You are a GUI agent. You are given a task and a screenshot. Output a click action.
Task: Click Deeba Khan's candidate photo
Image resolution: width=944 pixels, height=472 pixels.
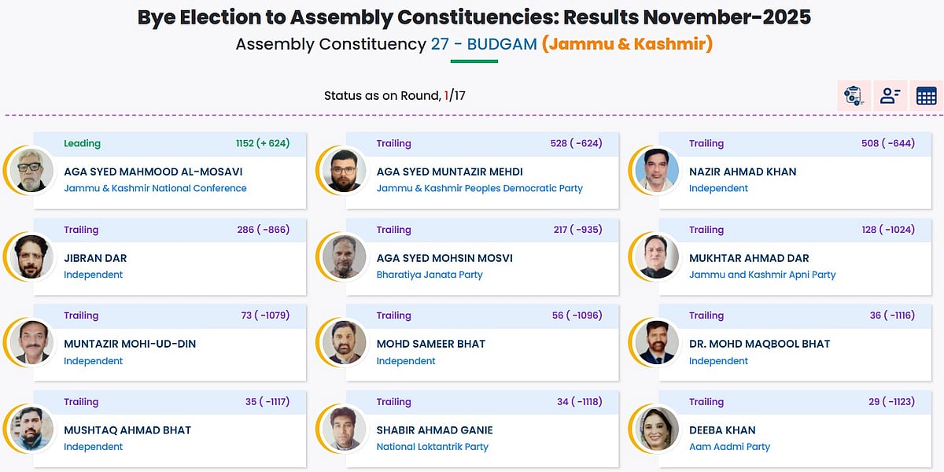tap(657, 429)
